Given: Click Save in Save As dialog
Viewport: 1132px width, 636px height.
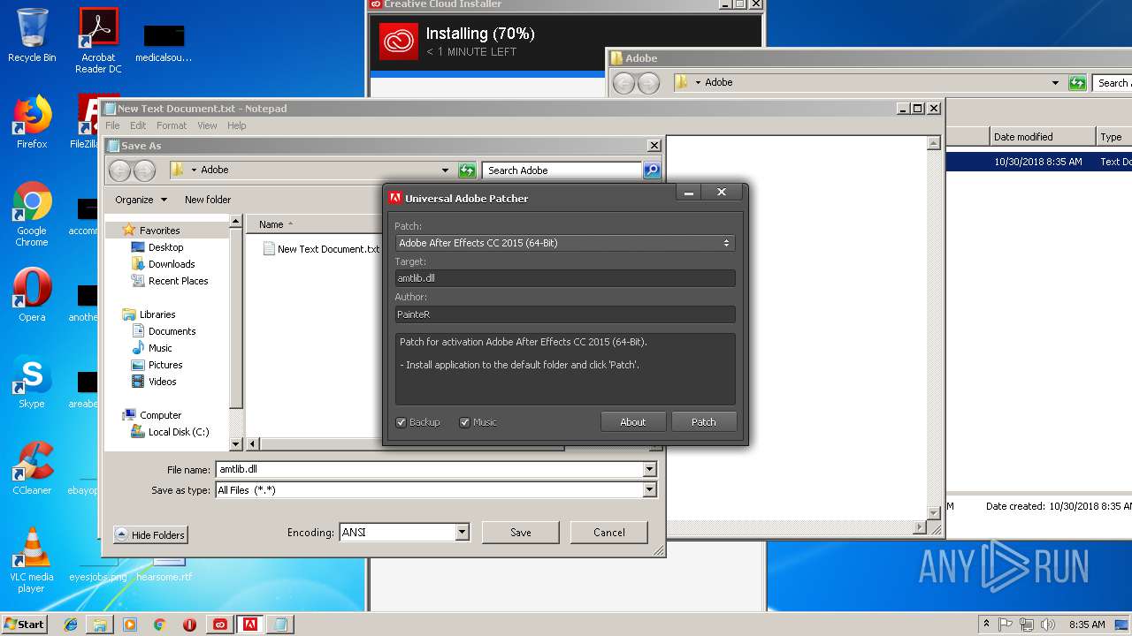Looking at the screenshot, I should point(521,533).
